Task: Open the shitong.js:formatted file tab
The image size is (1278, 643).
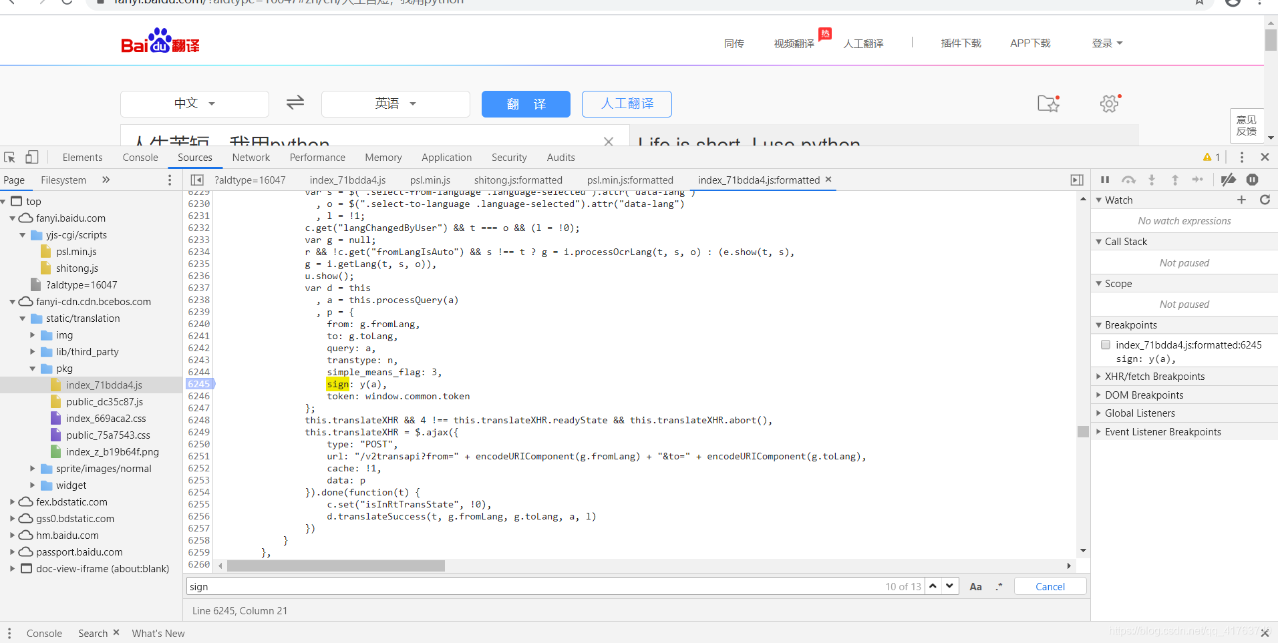Action: point(518,180)
